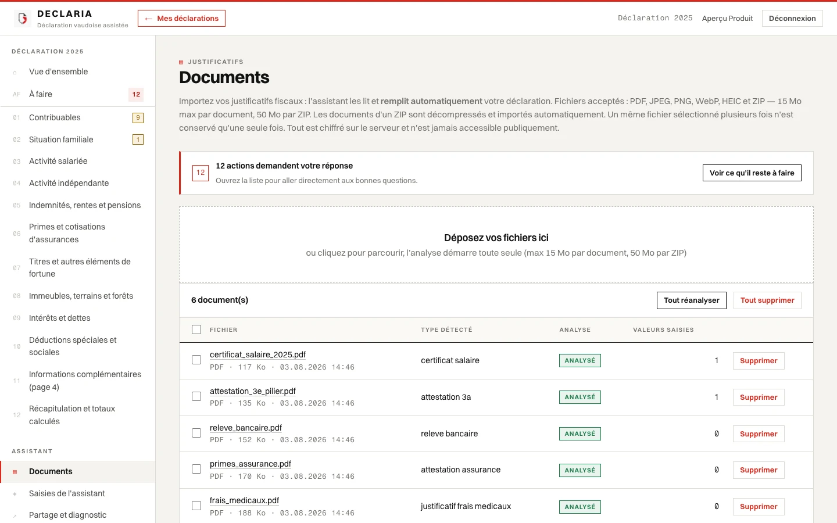
Task: Click Tout réanalyser button
Action: pyautogui.click(x=691, y=300)
